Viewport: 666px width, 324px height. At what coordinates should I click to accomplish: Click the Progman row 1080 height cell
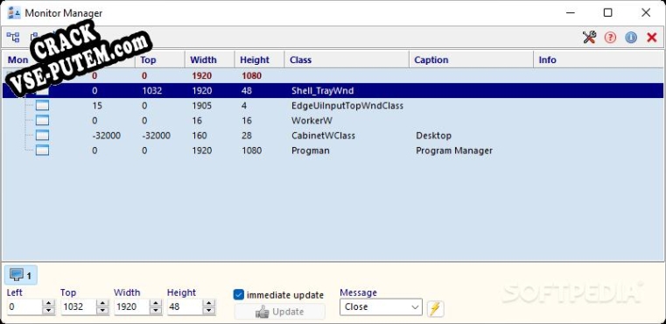pos(251,151)
